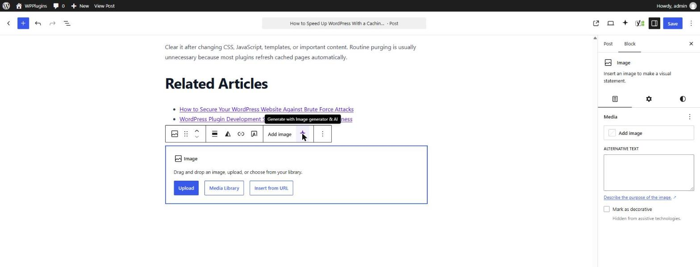
Task: Undo the last change
Action: click(38, 23)
